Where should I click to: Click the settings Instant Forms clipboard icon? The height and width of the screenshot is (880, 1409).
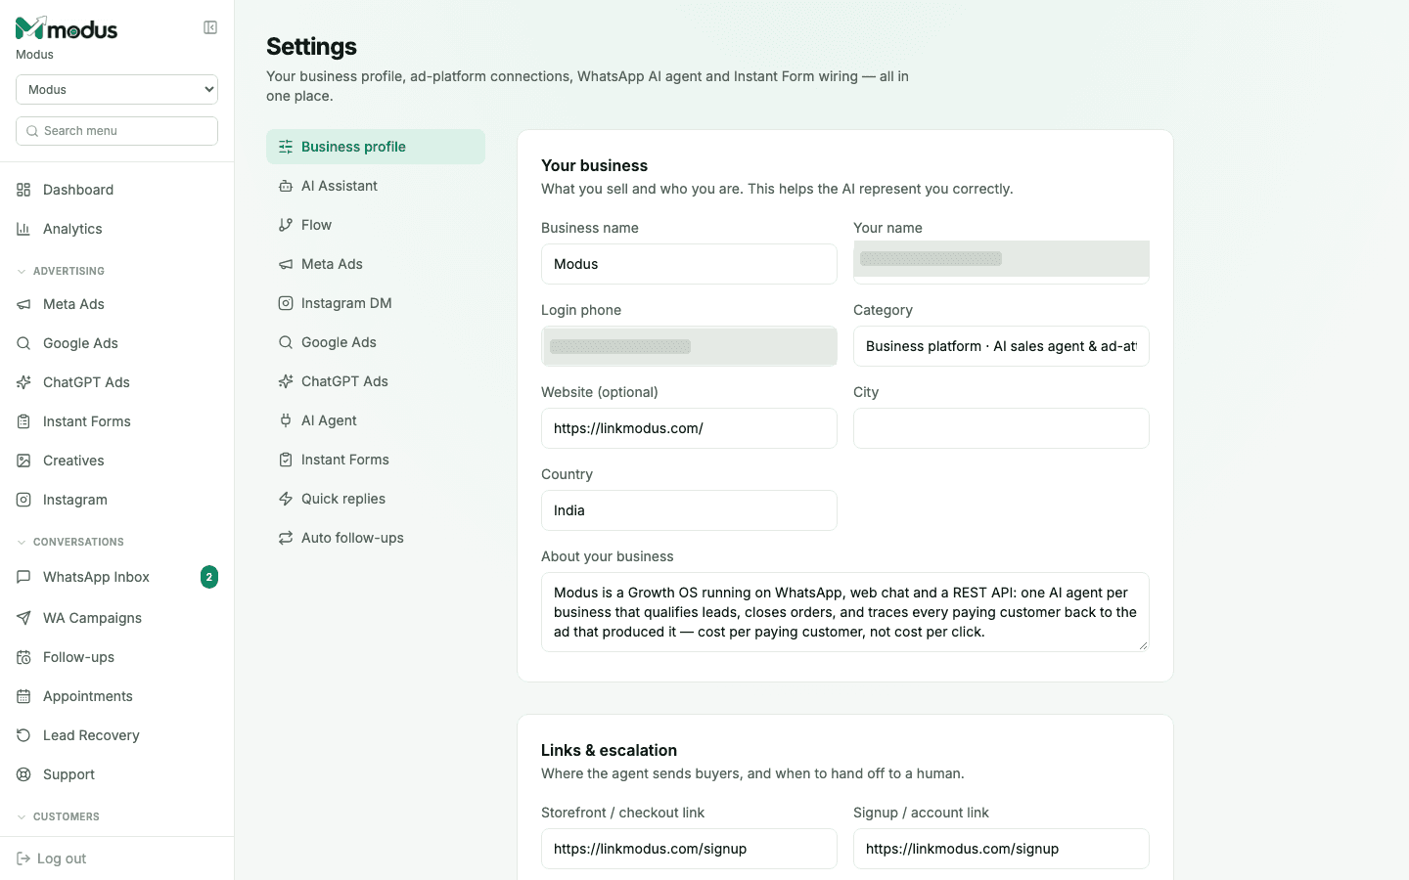[x=286, y=460]
